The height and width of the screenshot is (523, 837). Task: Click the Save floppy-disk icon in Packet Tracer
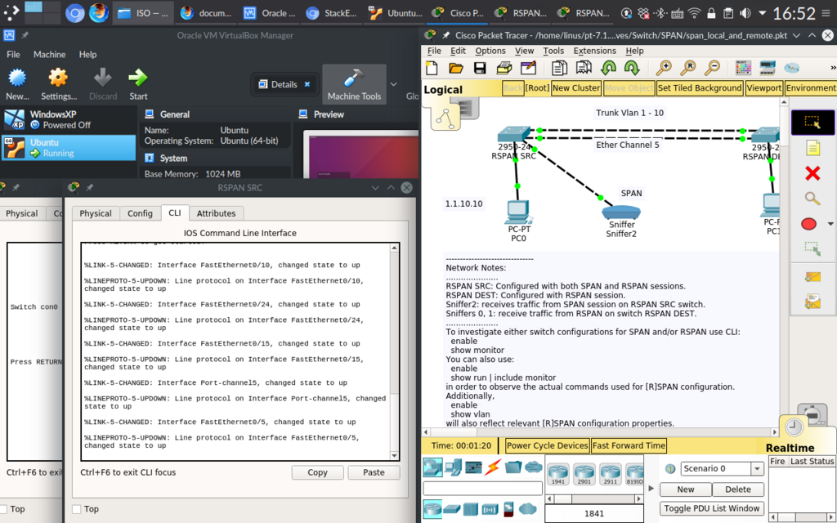[480, 68]
